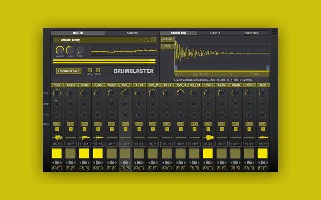The height and width of the screenshot is (200, 321).
Task: Mute the Ride strip with the M button
Action: point(260,168)
